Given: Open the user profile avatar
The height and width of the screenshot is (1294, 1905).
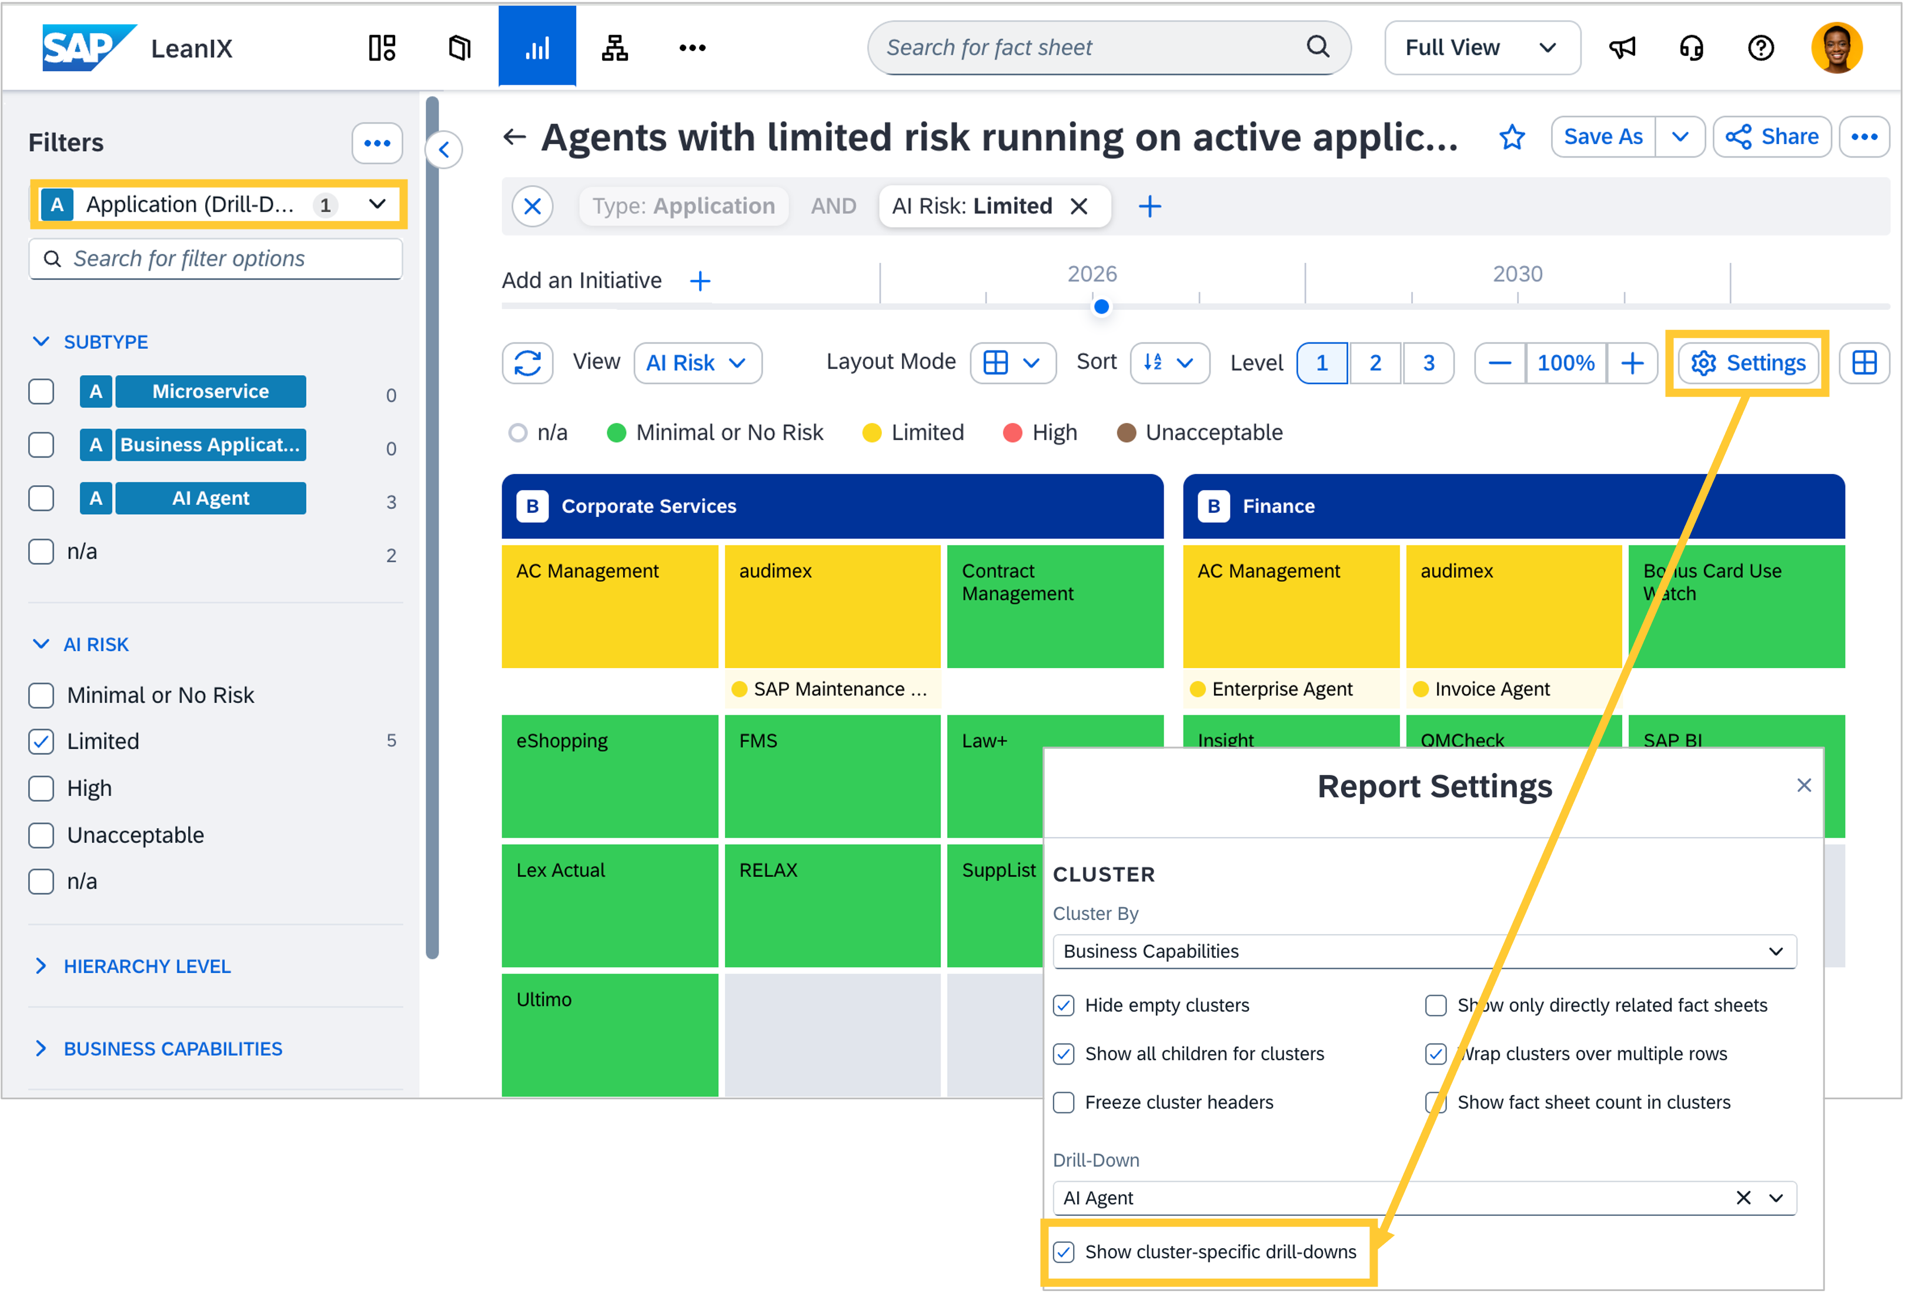Looking at the screenshot, I should (1837, 48).
